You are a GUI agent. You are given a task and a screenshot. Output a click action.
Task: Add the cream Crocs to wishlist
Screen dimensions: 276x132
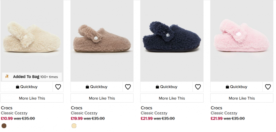(58, 87)
